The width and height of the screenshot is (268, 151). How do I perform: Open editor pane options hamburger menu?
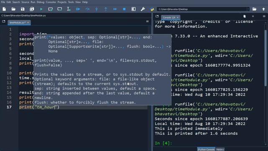click(x=147, y=21)
